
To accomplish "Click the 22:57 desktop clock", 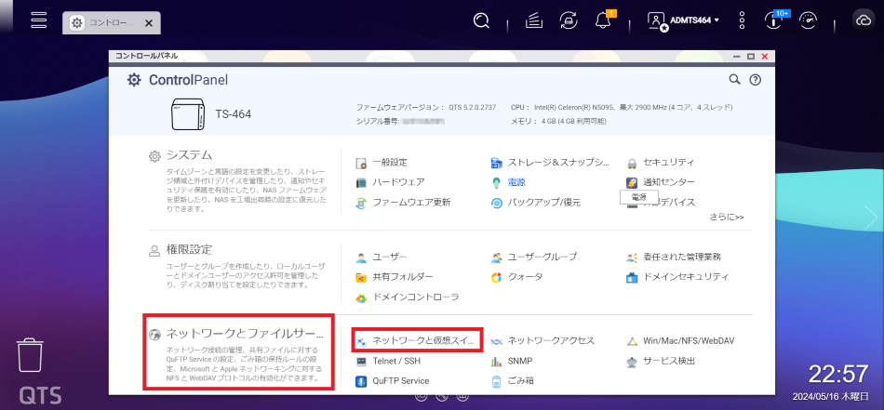I will pyautogui.click(x=838, y=375).
